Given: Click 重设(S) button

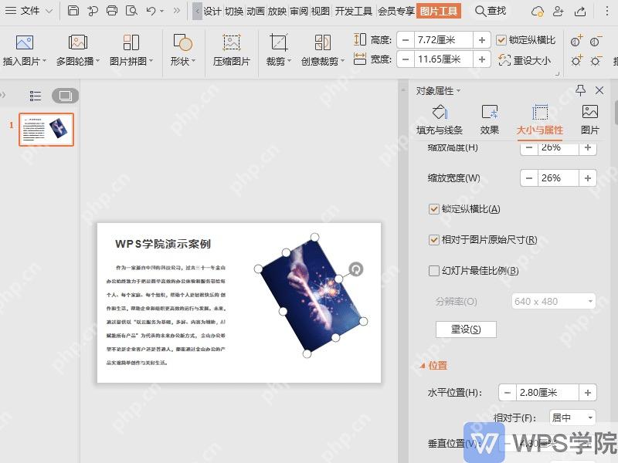Looking at the screenshot, I should (466, 330).
